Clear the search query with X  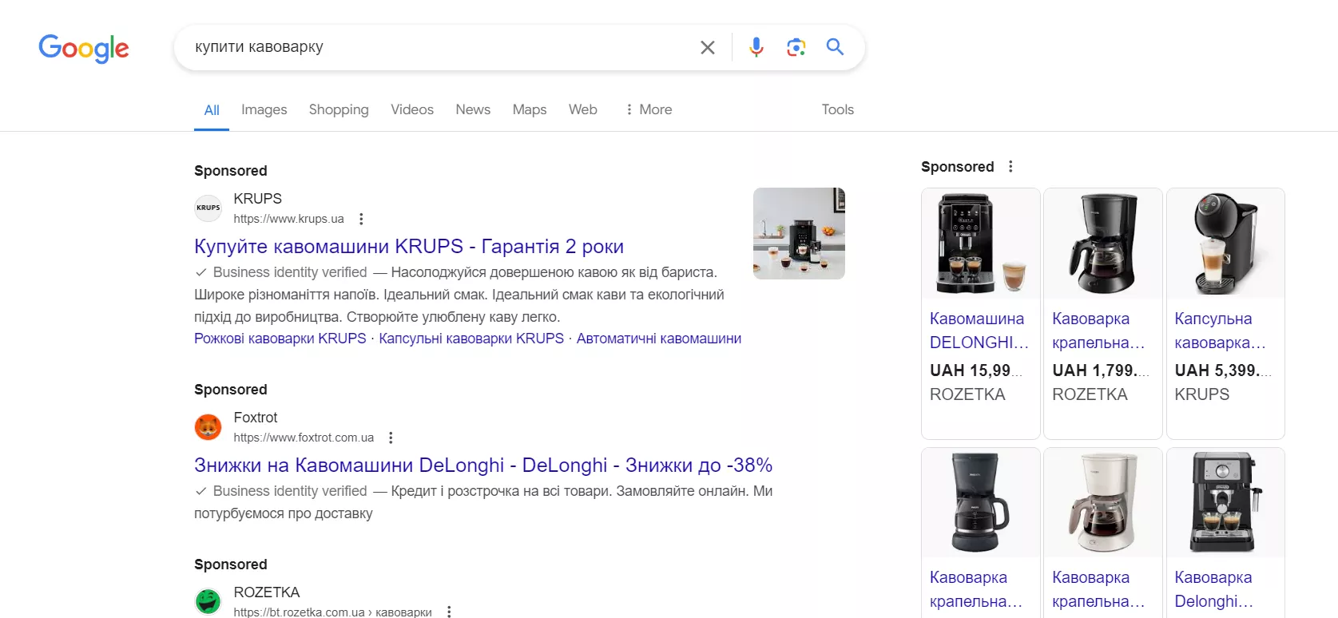[x=708, y=47]
